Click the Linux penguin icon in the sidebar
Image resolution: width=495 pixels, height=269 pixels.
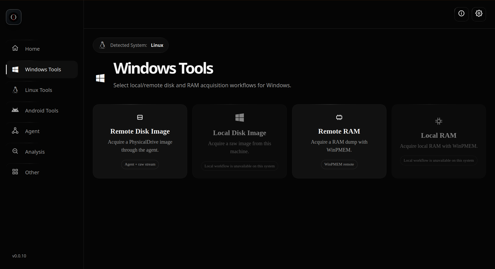tap(15, 90)
